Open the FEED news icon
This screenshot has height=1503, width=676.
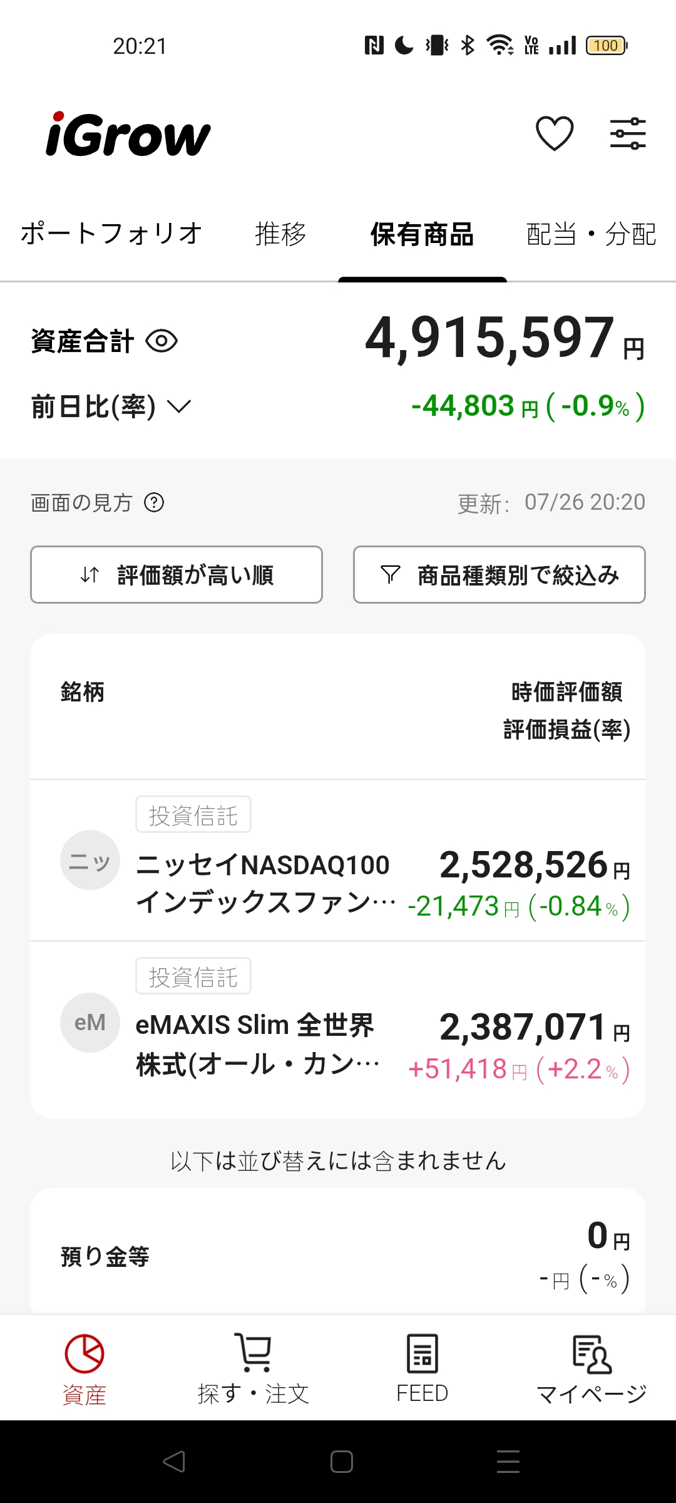(x=422, y=1353)
